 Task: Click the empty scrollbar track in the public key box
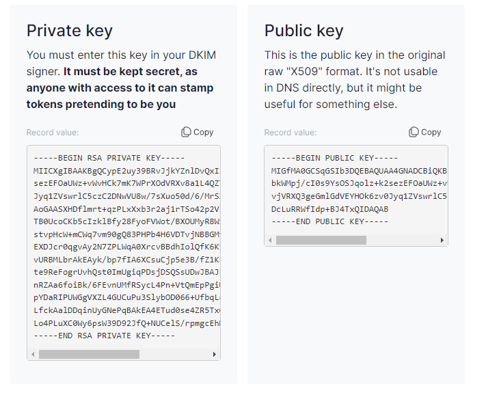pos(403,240)
